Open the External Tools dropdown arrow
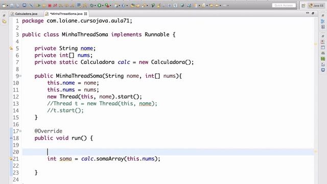The image size is (327, 184). [x=110, y=6]
